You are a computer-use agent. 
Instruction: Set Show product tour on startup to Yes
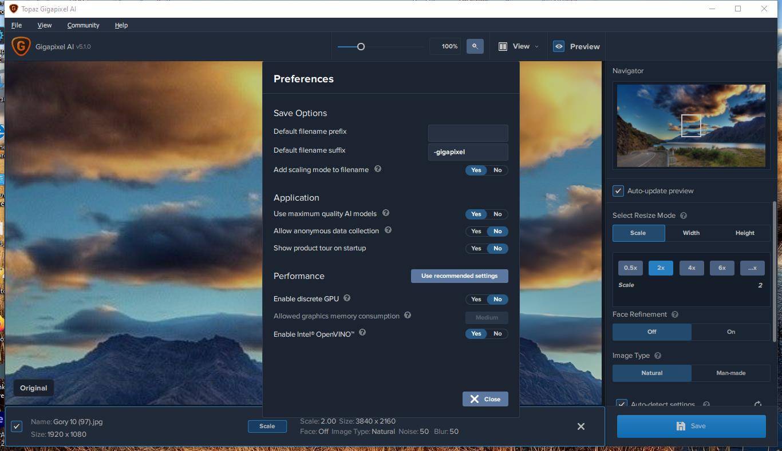(x=476, y=248)
